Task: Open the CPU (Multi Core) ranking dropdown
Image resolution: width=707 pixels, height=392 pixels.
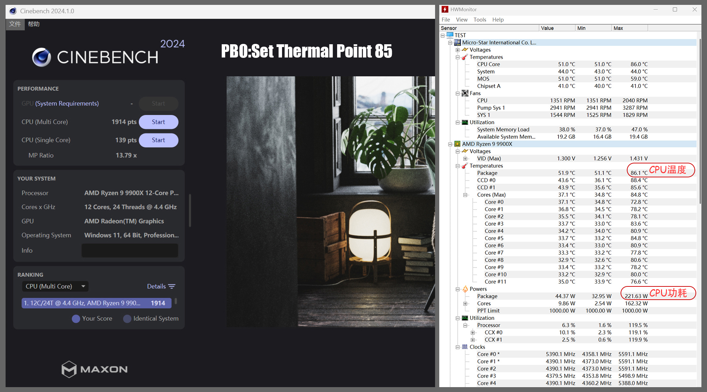Action: (x=55, y=286)
